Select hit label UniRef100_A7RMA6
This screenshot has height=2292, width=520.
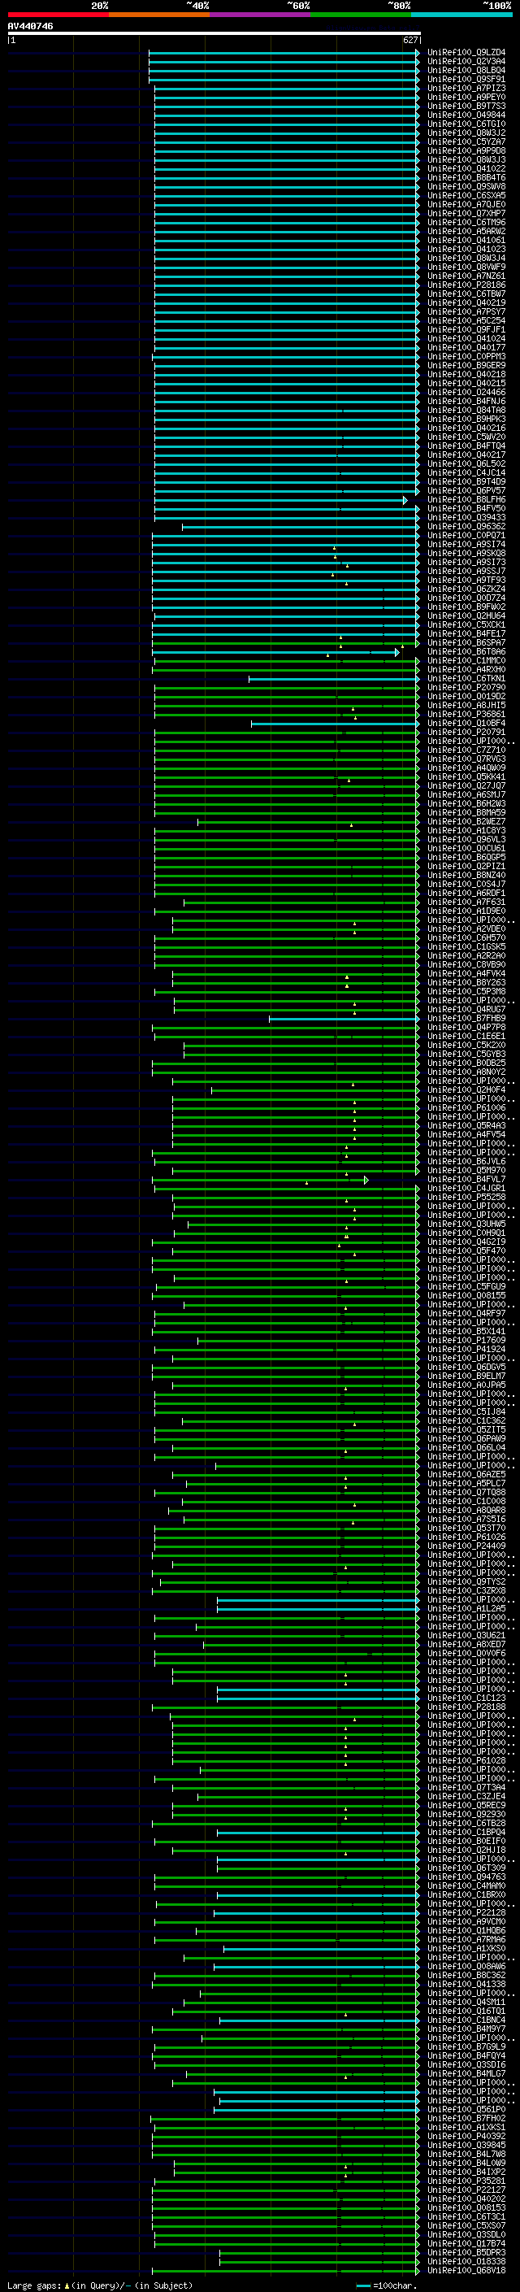pos(466,1940)
